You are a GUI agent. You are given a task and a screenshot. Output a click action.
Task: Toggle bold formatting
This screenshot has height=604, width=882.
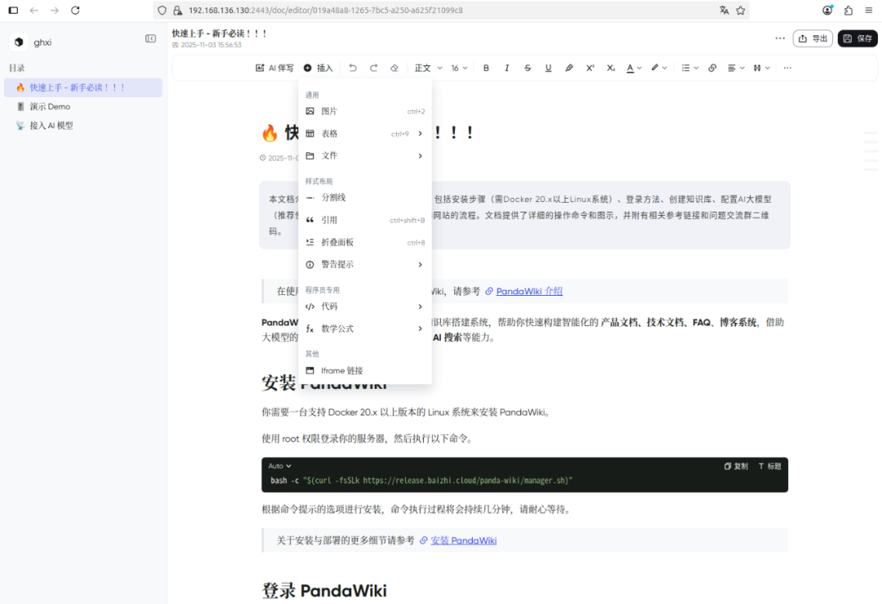coord(486,68)
